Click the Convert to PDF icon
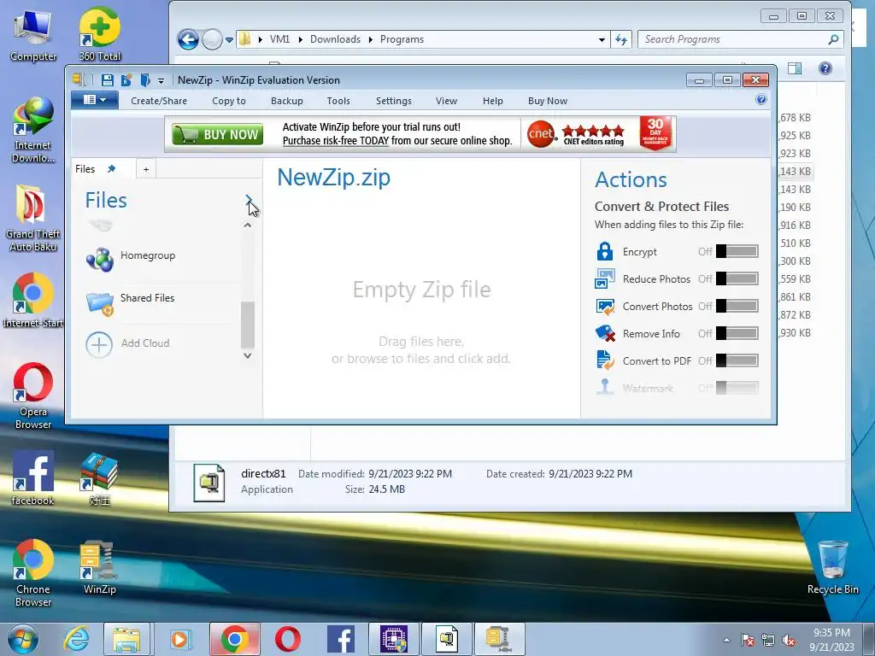Viewport: 875px width, 656px height. point(605,360)
